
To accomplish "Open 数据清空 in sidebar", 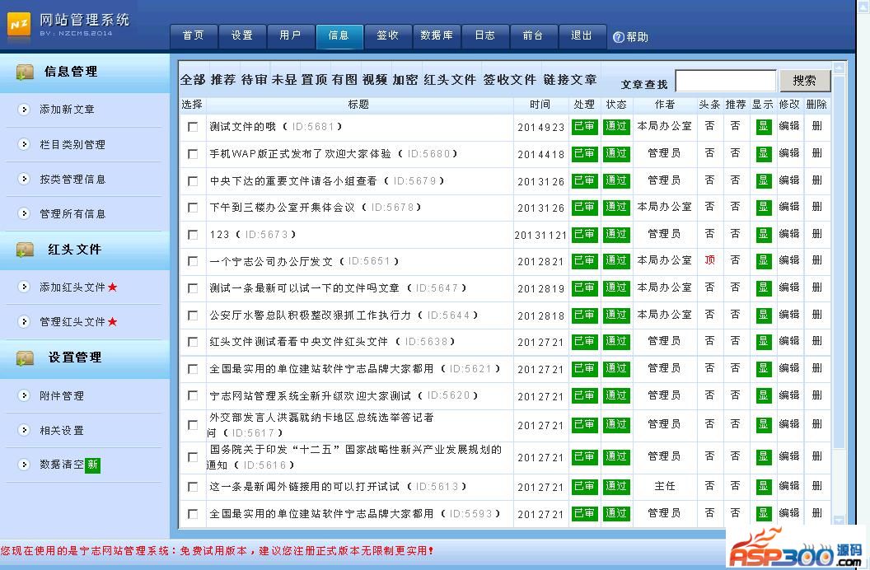I will tap(62, 465).
